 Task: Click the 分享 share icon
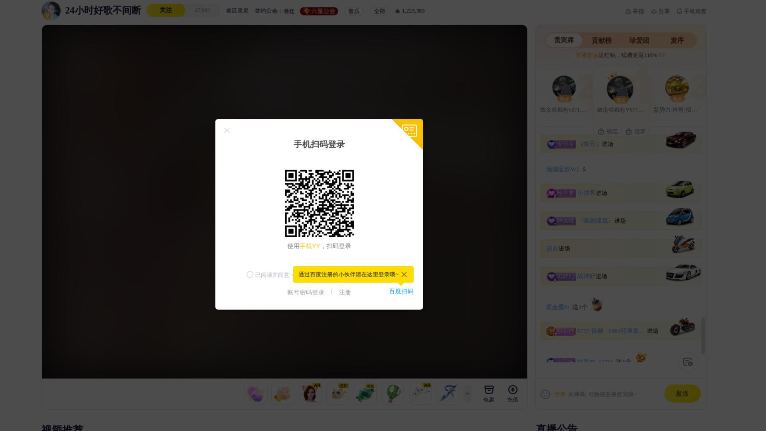click(660, 11)
